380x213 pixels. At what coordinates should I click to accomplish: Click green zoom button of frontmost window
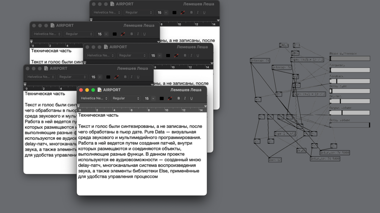coord(93,90)
